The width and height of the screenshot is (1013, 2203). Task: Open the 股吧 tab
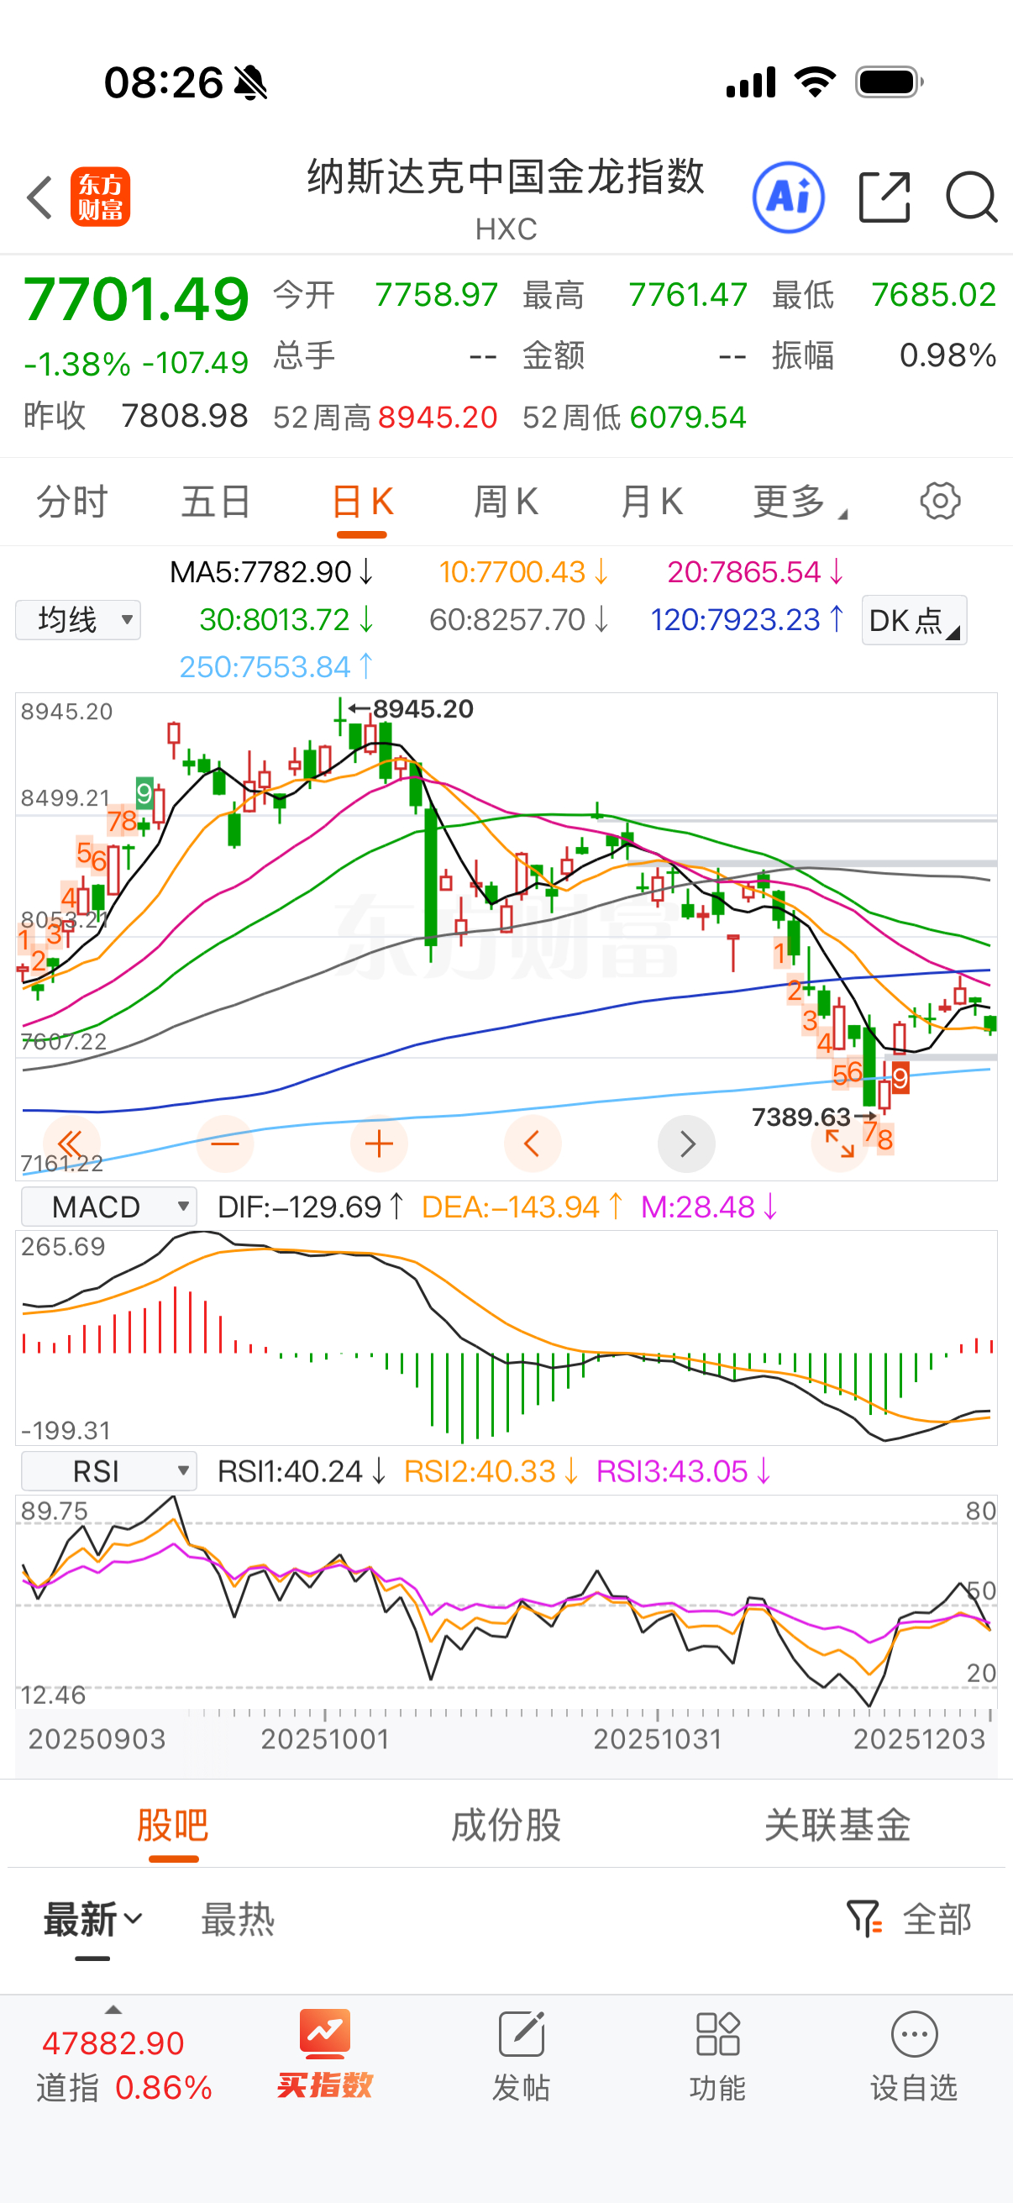click(174, 1825)
